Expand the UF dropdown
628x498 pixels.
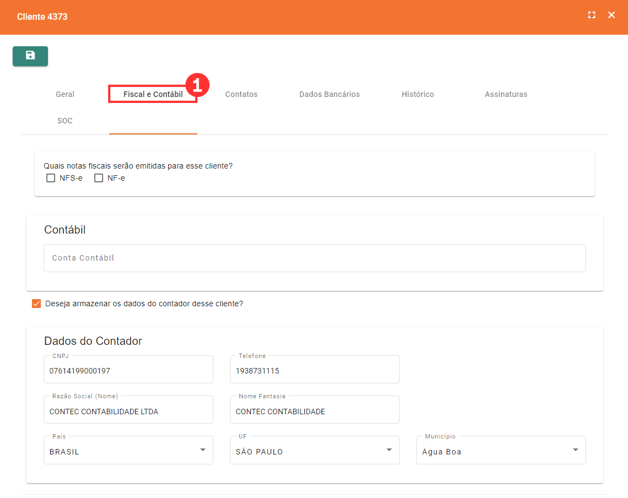coord(314,451)
